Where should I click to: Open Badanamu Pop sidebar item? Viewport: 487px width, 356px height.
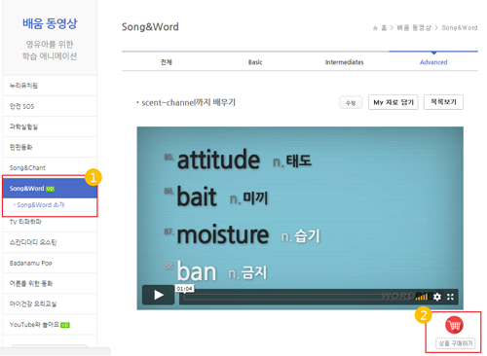[50, 263]
